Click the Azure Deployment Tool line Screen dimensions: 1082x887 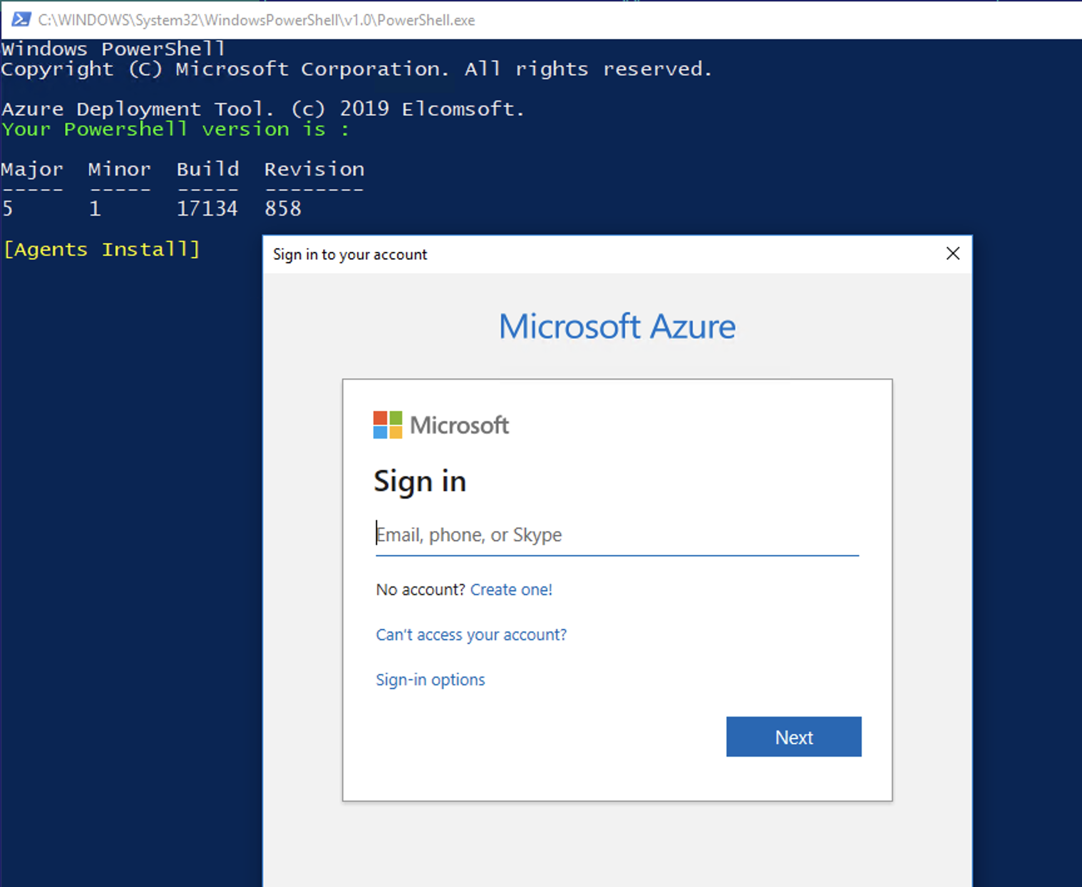click(x=263, y=109)
